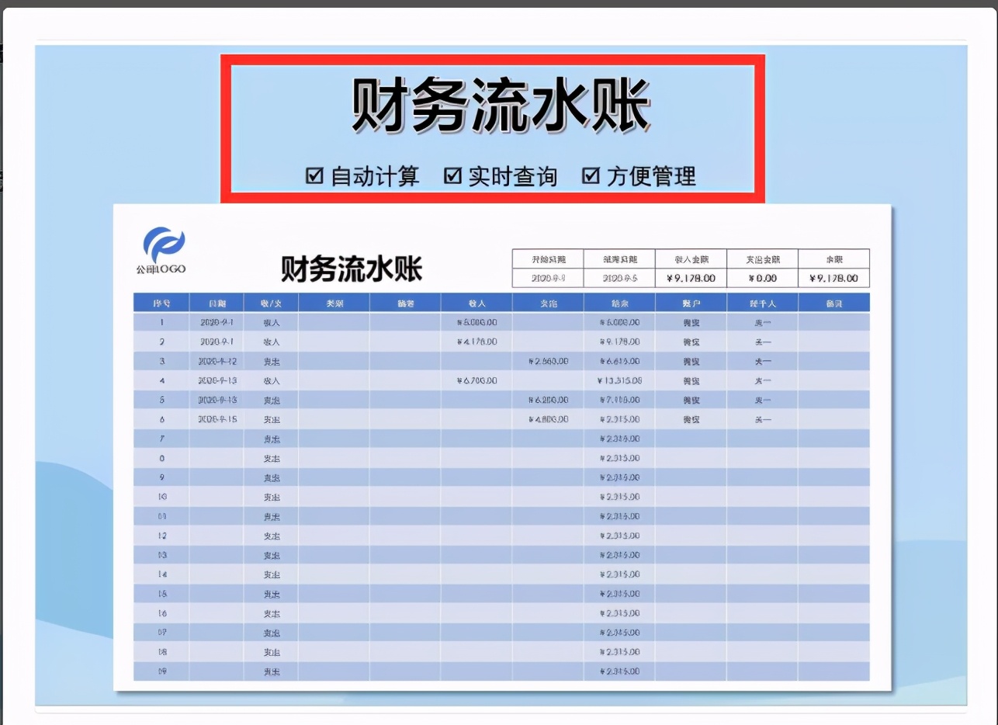Select the 支出 column header

(x=549, y=302)
